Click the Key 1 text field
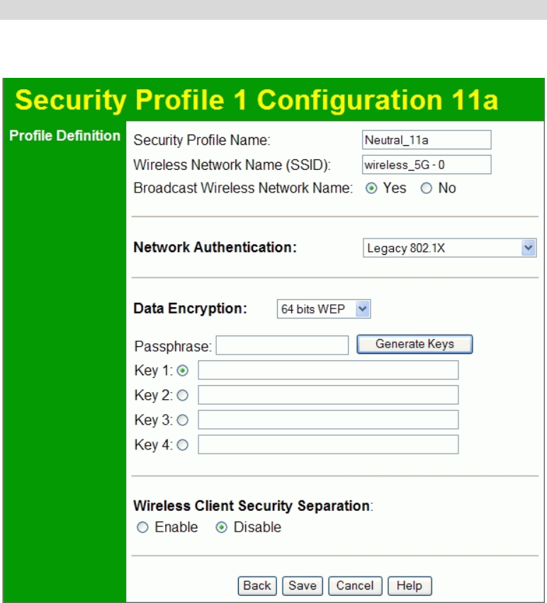The height and width of the screenshot is (603, 547). [328, 370]
